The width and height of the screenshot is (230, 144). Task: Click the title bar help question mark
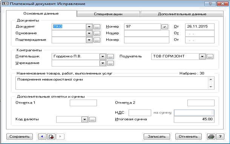pos(210,4)
